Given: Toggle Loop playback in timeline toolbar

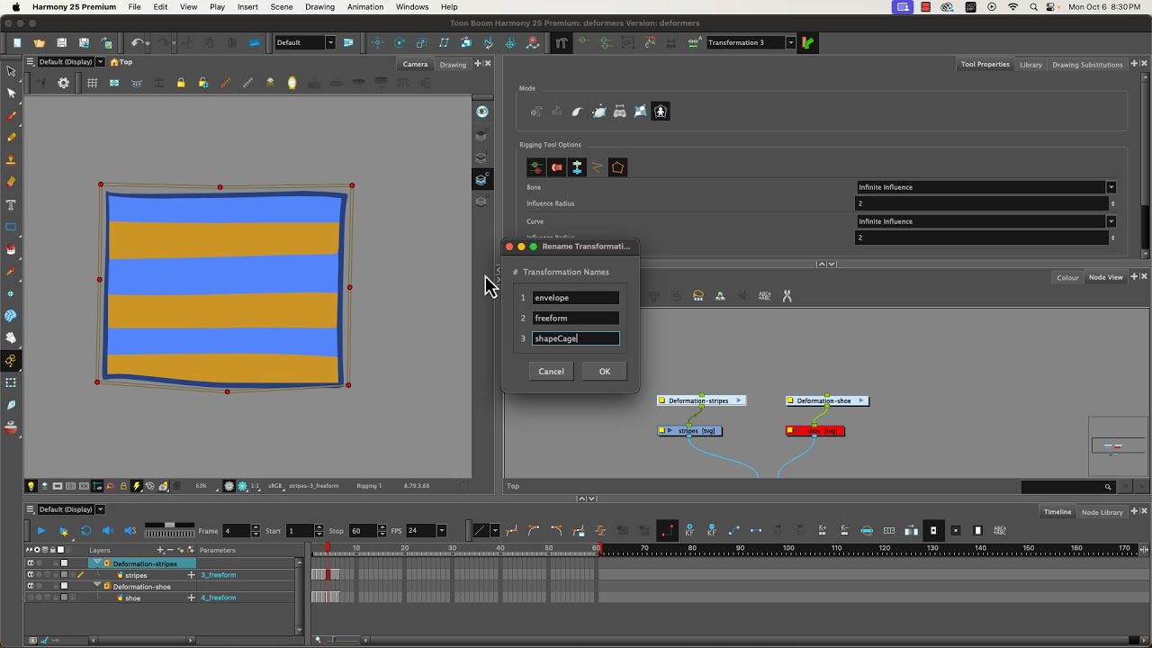Looking at the screenshot, I should coord(85,531).
